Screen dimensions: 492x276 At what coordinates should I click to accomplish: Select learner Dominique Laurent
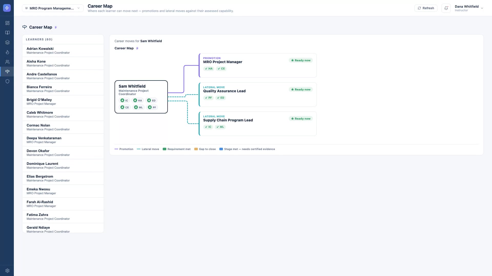point(63,166)
